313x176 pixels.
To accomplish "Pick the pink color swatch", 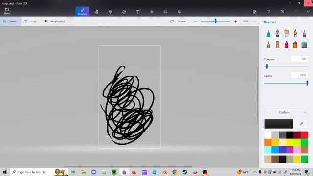I will 297,150.
